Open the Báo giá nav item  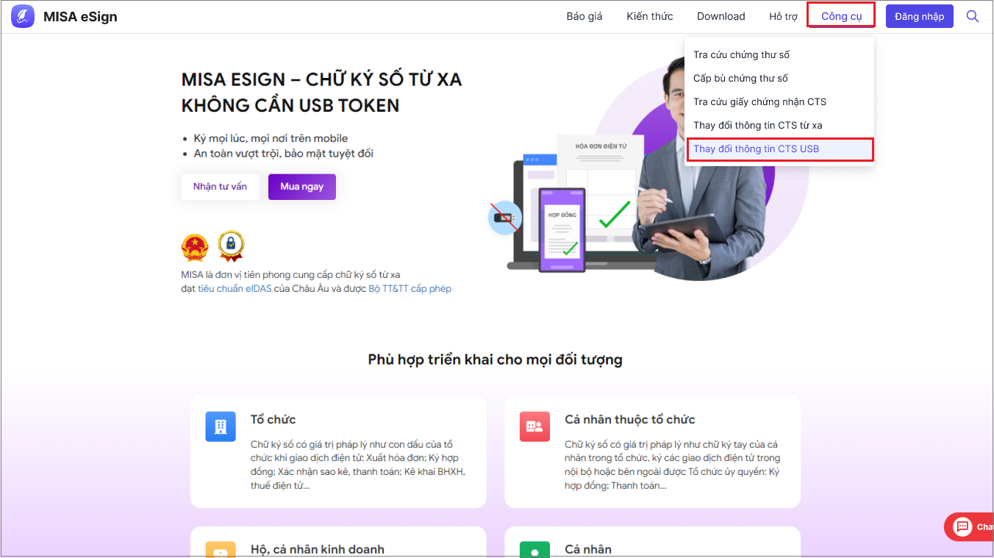[x=584, y=16]
